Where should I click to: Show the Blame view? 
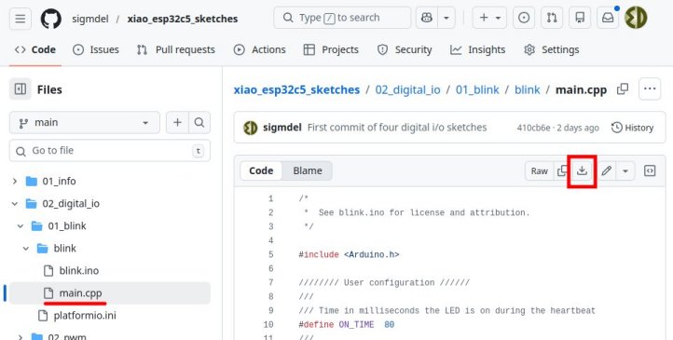point(308,170)
